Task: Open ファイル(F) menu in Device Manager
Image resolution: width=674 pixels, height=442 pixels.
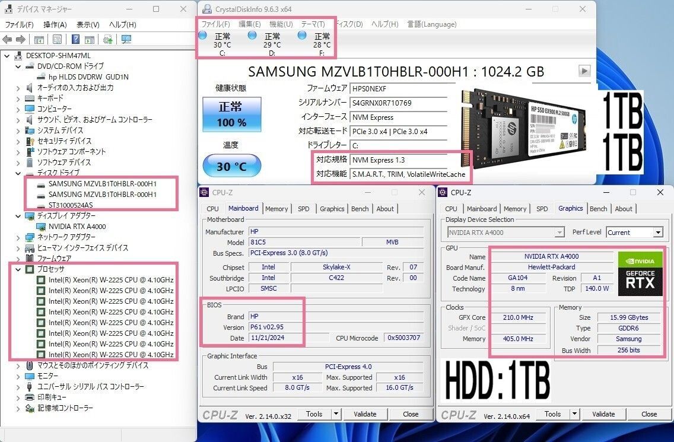Action: click(x=20, y=24)
